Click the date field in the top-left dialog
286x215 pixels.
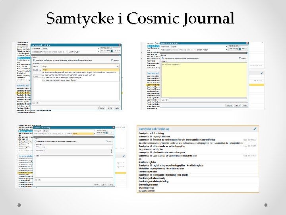pyautogui.click(x=106, y=51)
